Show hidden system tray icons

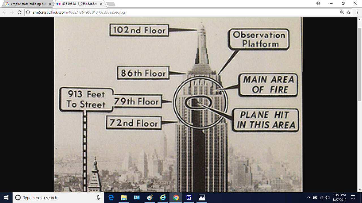pos(309,198)
